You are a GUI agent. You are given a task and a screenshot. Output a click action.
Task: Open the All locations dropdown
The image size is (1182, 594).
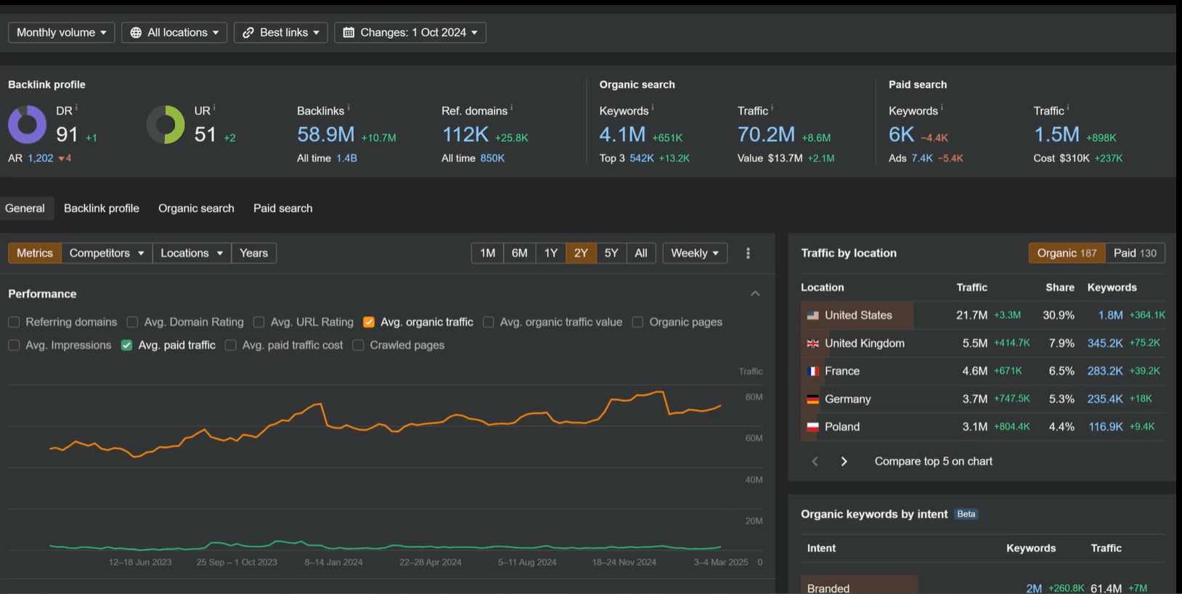[x=174, y=33]
